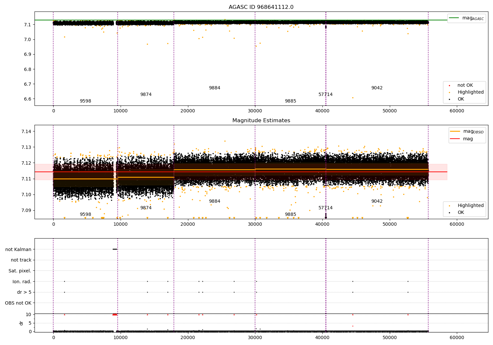Click the 7.12 tick on middle y-axis
The width and height of the screenshot is (493, 345).
pos(26,163)
